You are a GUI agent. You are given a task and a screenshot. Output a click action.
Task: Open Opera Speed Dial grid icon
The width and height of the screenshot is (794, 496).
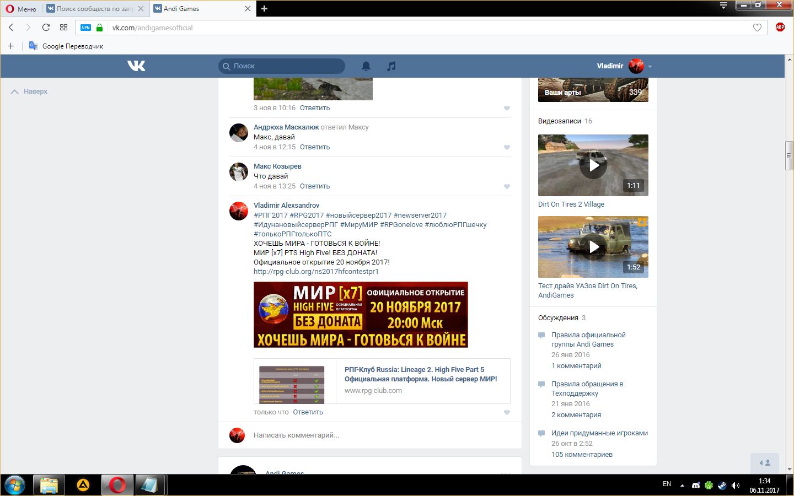(64, 28)
